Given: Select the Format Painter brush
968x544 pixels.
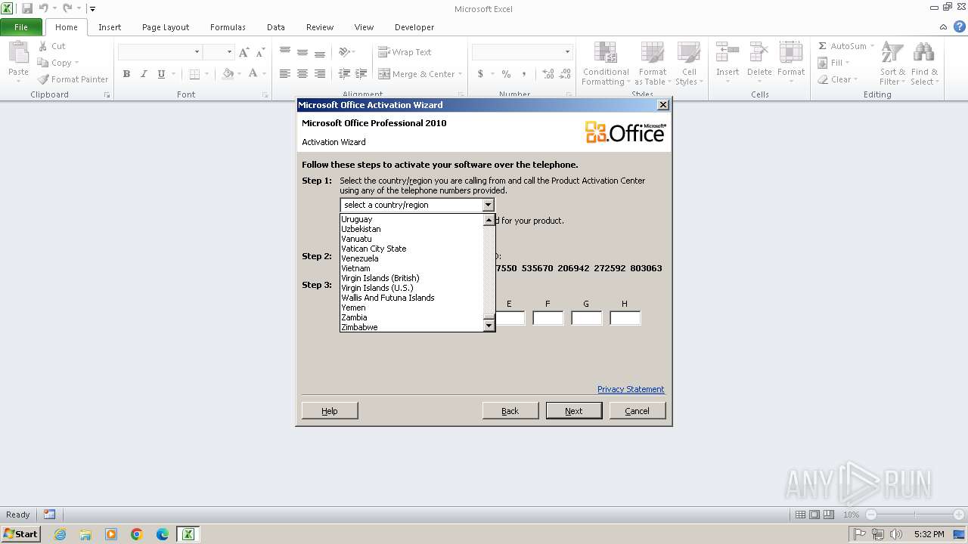Looking at the screenshot, I should pyautogui.click(x=43, y=79).
